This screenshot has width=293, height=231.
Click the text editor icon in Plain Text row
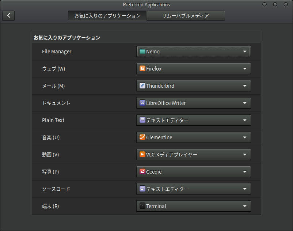pyautogui.click(x=142, y=120)
